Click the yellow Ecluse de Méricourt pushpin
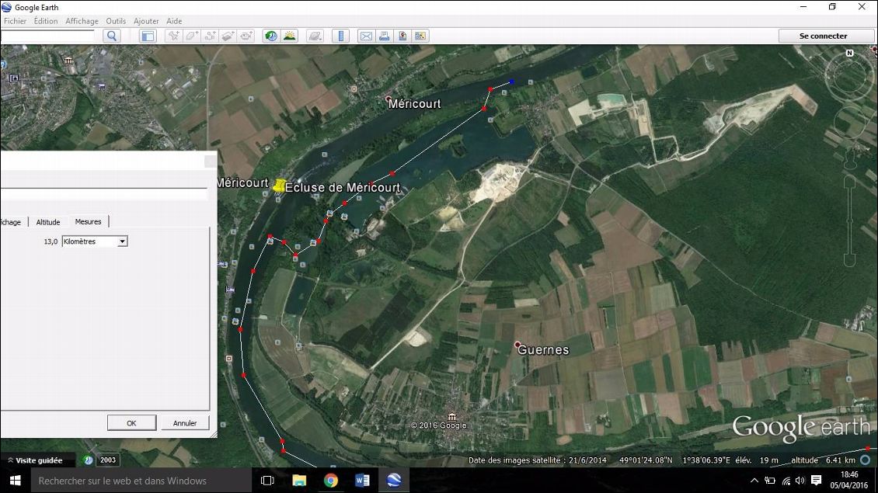Image resolution: width=878 pixels, height=493 pixels. (278, 186)
